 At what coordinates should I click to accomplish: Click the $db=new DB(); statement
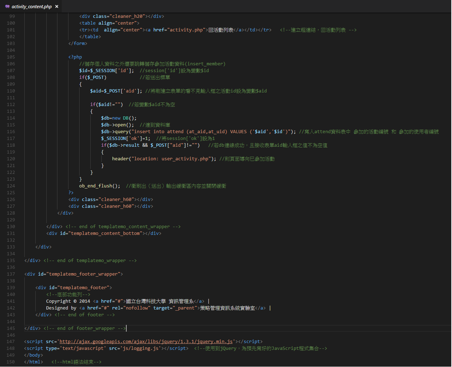pos(119,118)
